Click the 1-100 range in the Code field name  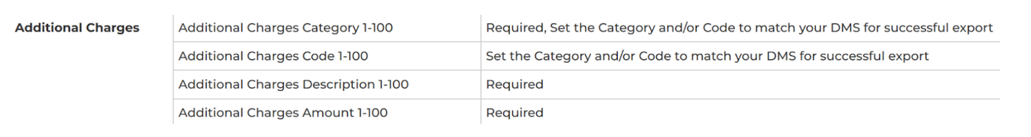tap(353, 56)
